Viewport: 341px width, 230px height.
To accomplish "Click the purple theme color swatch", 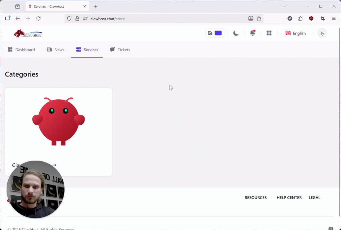I will pyautogui.click(x=218, y=33).
